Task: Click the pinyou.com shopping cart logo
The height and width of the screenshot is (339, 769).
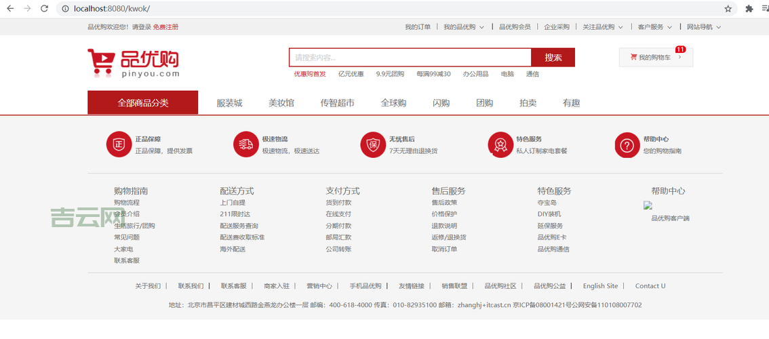Action: (x=134, y=63)
